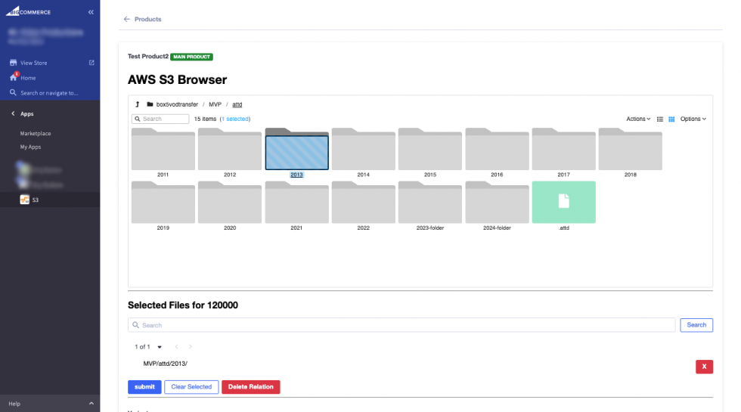Open the page selector dropdown arrow
This screenshot has width=741, height=412.
pyautogui.click(x=160, y=347)
